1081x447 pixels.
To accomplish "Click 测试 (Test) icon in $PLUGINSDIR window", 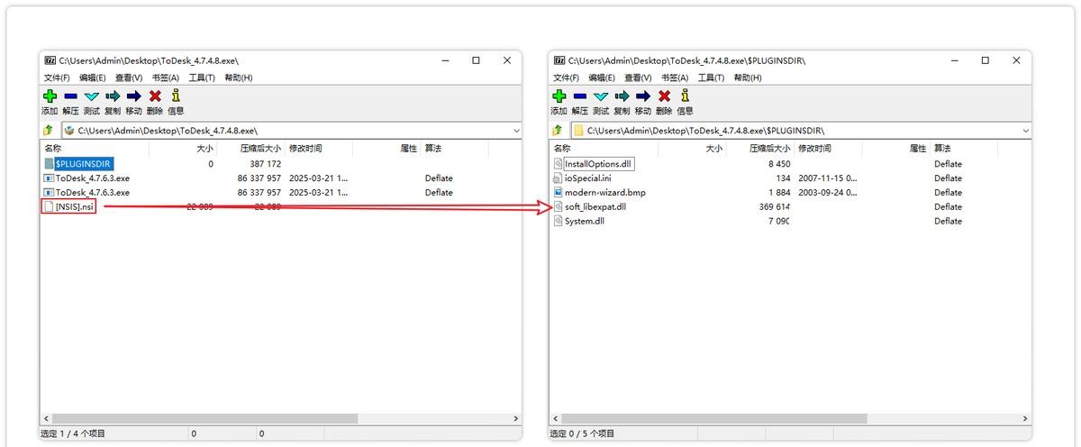I will click(601, 96).
